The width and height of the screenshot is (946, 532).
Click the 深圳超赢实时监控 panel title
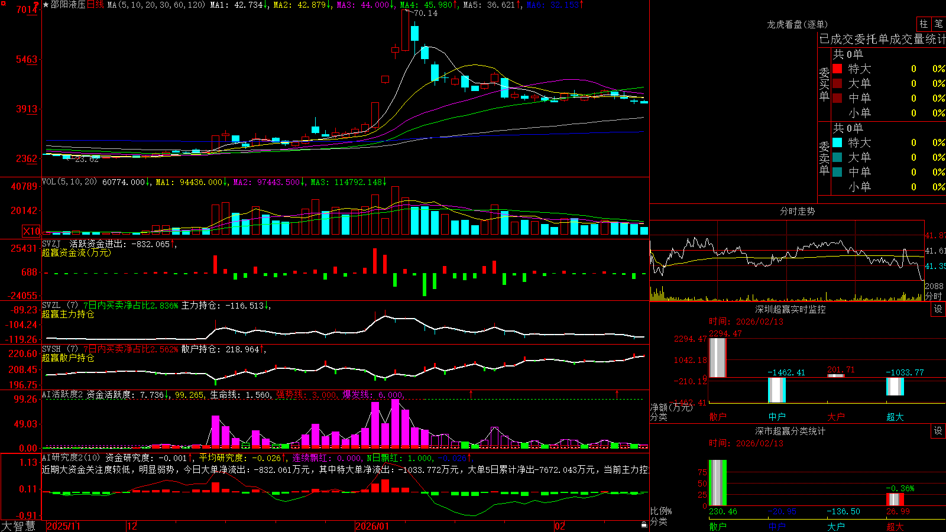[x=791, y=309]
